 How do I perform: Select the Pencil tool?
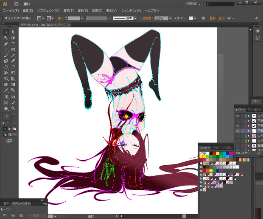tap(13, 55)
